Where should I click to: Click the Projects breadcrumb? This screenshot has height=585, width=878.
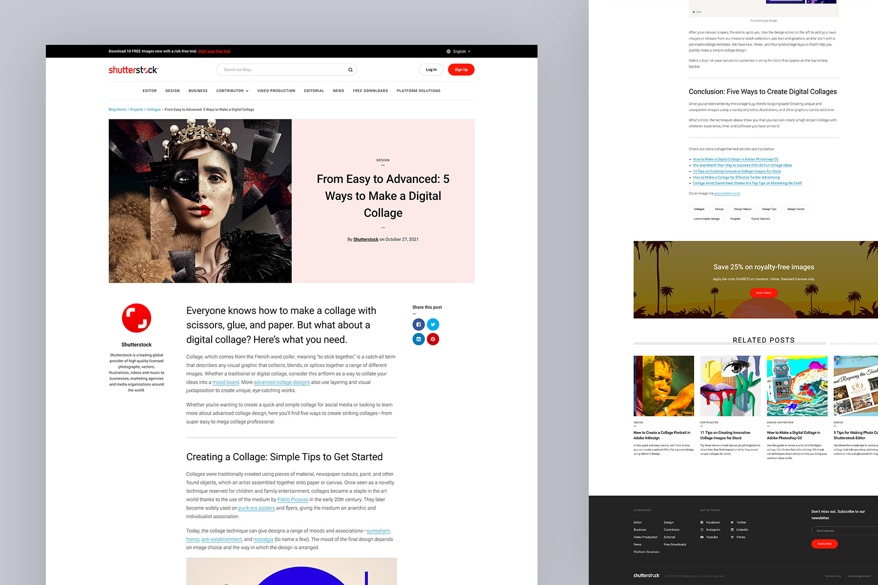pyautogui.click(x=137, y=110)
